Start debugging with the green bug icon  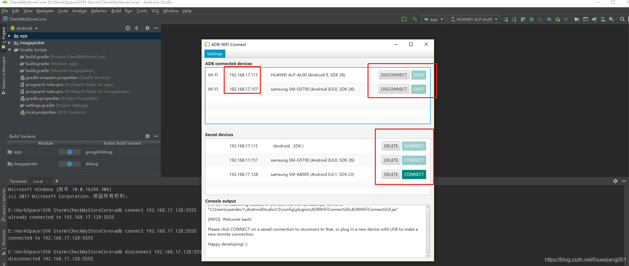(x=532, y=19)
